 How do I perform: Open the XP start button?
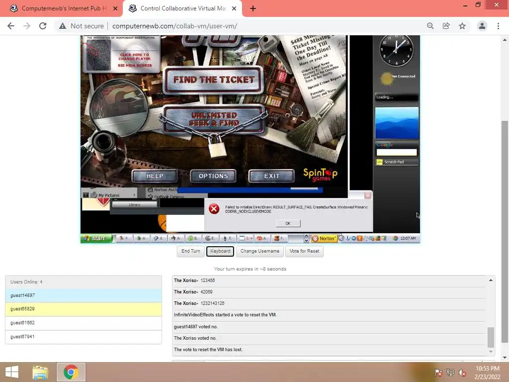click(96, 238)
